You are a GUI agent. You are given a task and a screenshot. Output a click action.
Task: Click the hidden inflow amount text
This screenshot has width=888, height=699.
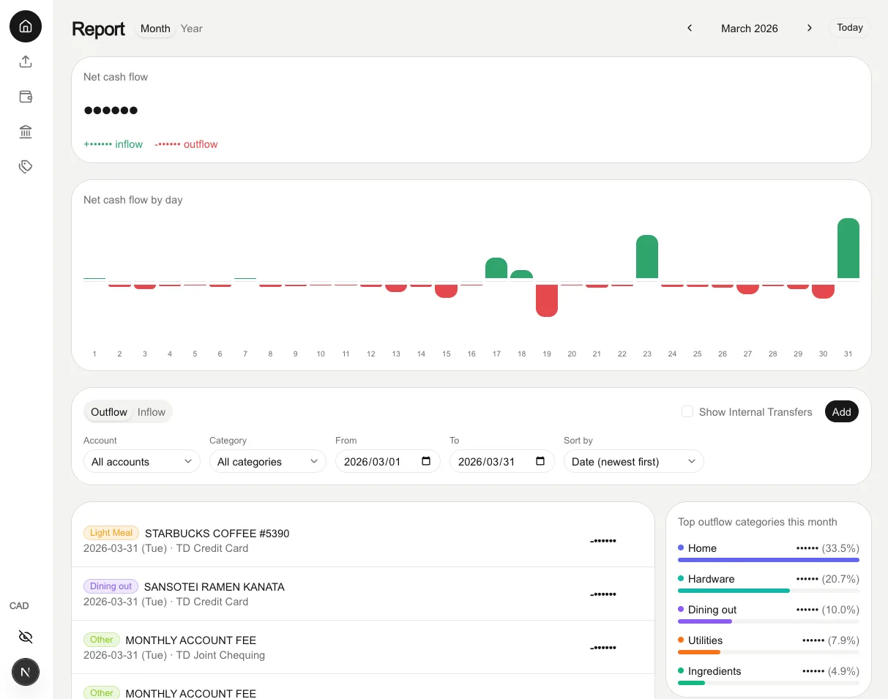(113, 144)
